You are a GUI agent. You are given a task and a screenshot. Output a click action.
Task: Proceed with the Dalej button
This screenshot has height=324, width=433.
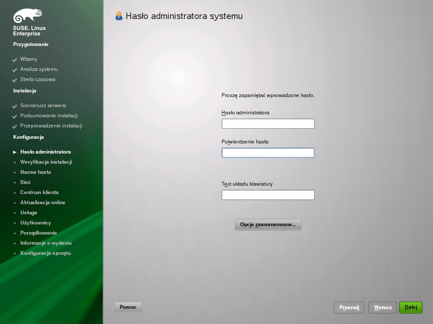coord(411,308)
